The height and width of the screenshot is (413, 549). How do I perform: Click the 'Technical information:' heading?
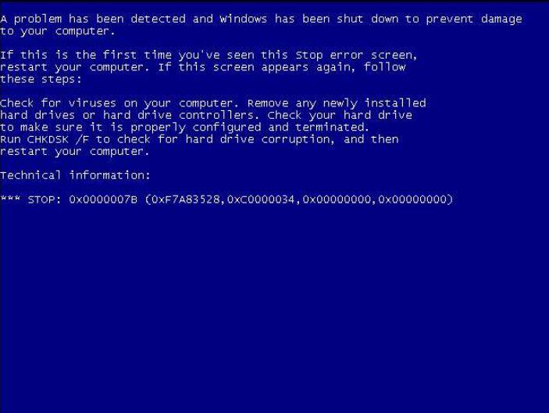75,175
